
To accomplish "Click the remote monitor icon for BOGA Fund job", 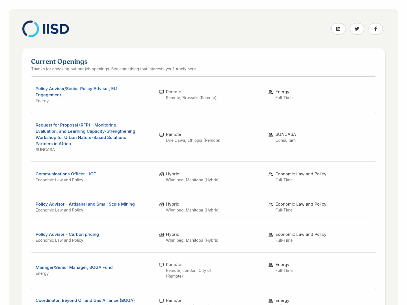I will (161, 265).
